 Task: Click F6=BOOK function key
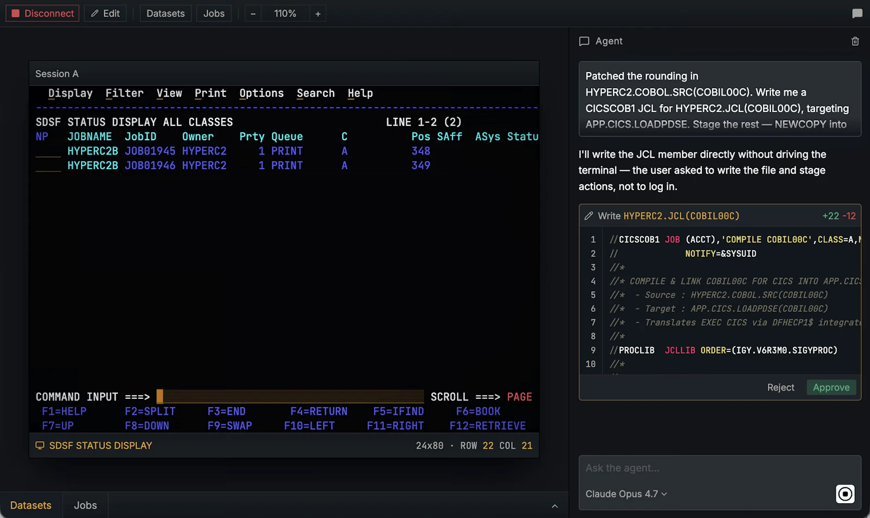point(478,411)
